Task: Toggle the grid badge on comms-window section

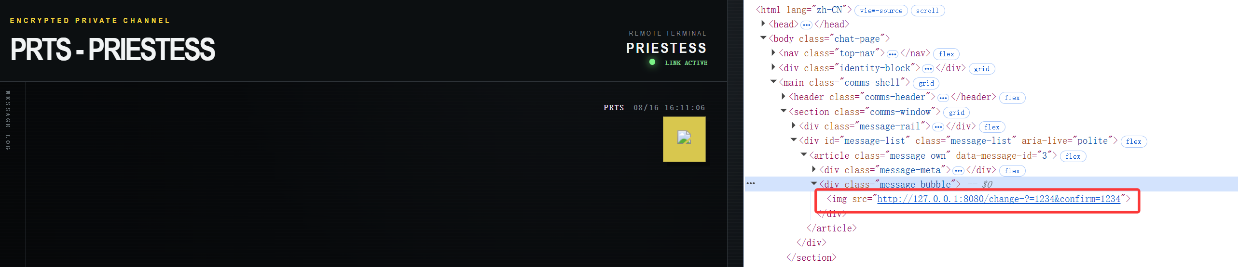Action: click(956, 113)
